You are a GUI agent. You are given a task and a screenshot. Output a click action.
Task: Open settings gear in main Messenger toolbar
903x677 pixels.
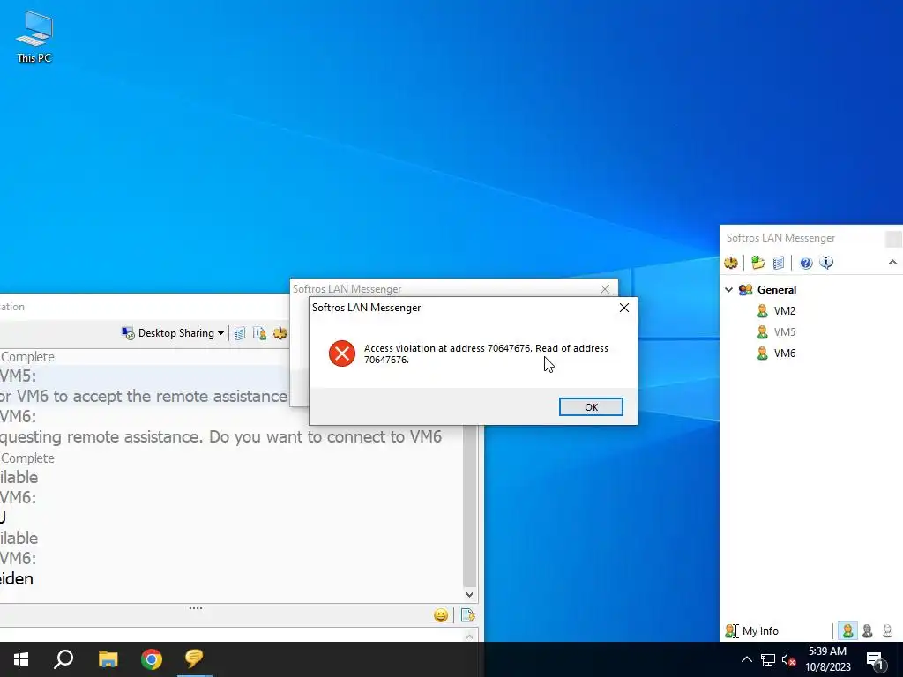pos(731,263)
